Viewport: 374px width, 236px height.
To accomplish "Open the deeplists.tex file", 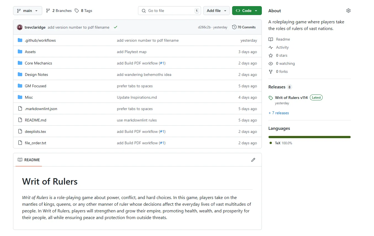I will tap(35, 131).
